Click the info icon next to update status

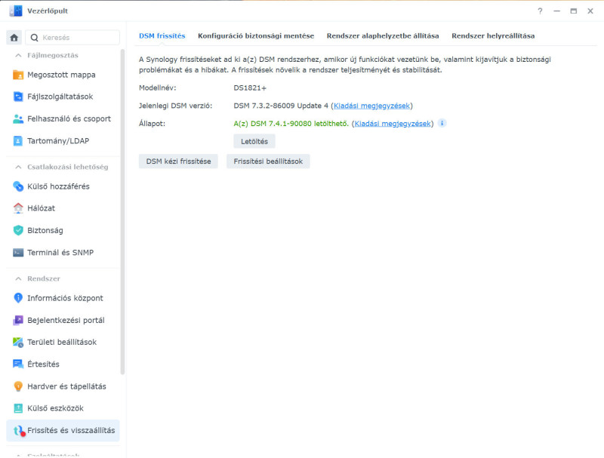pos(442,123)
